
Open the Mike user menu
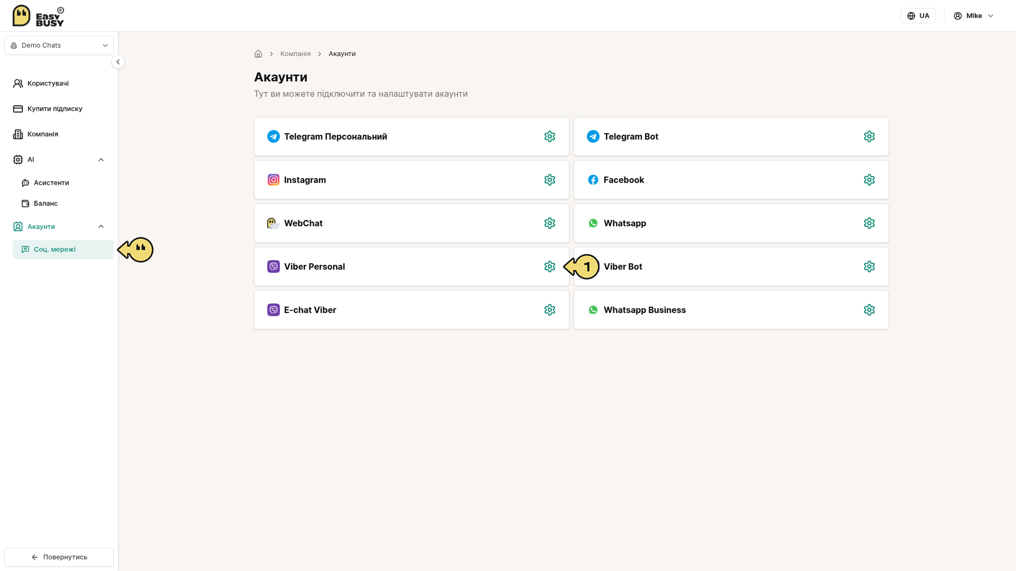(x=974, y=16)
